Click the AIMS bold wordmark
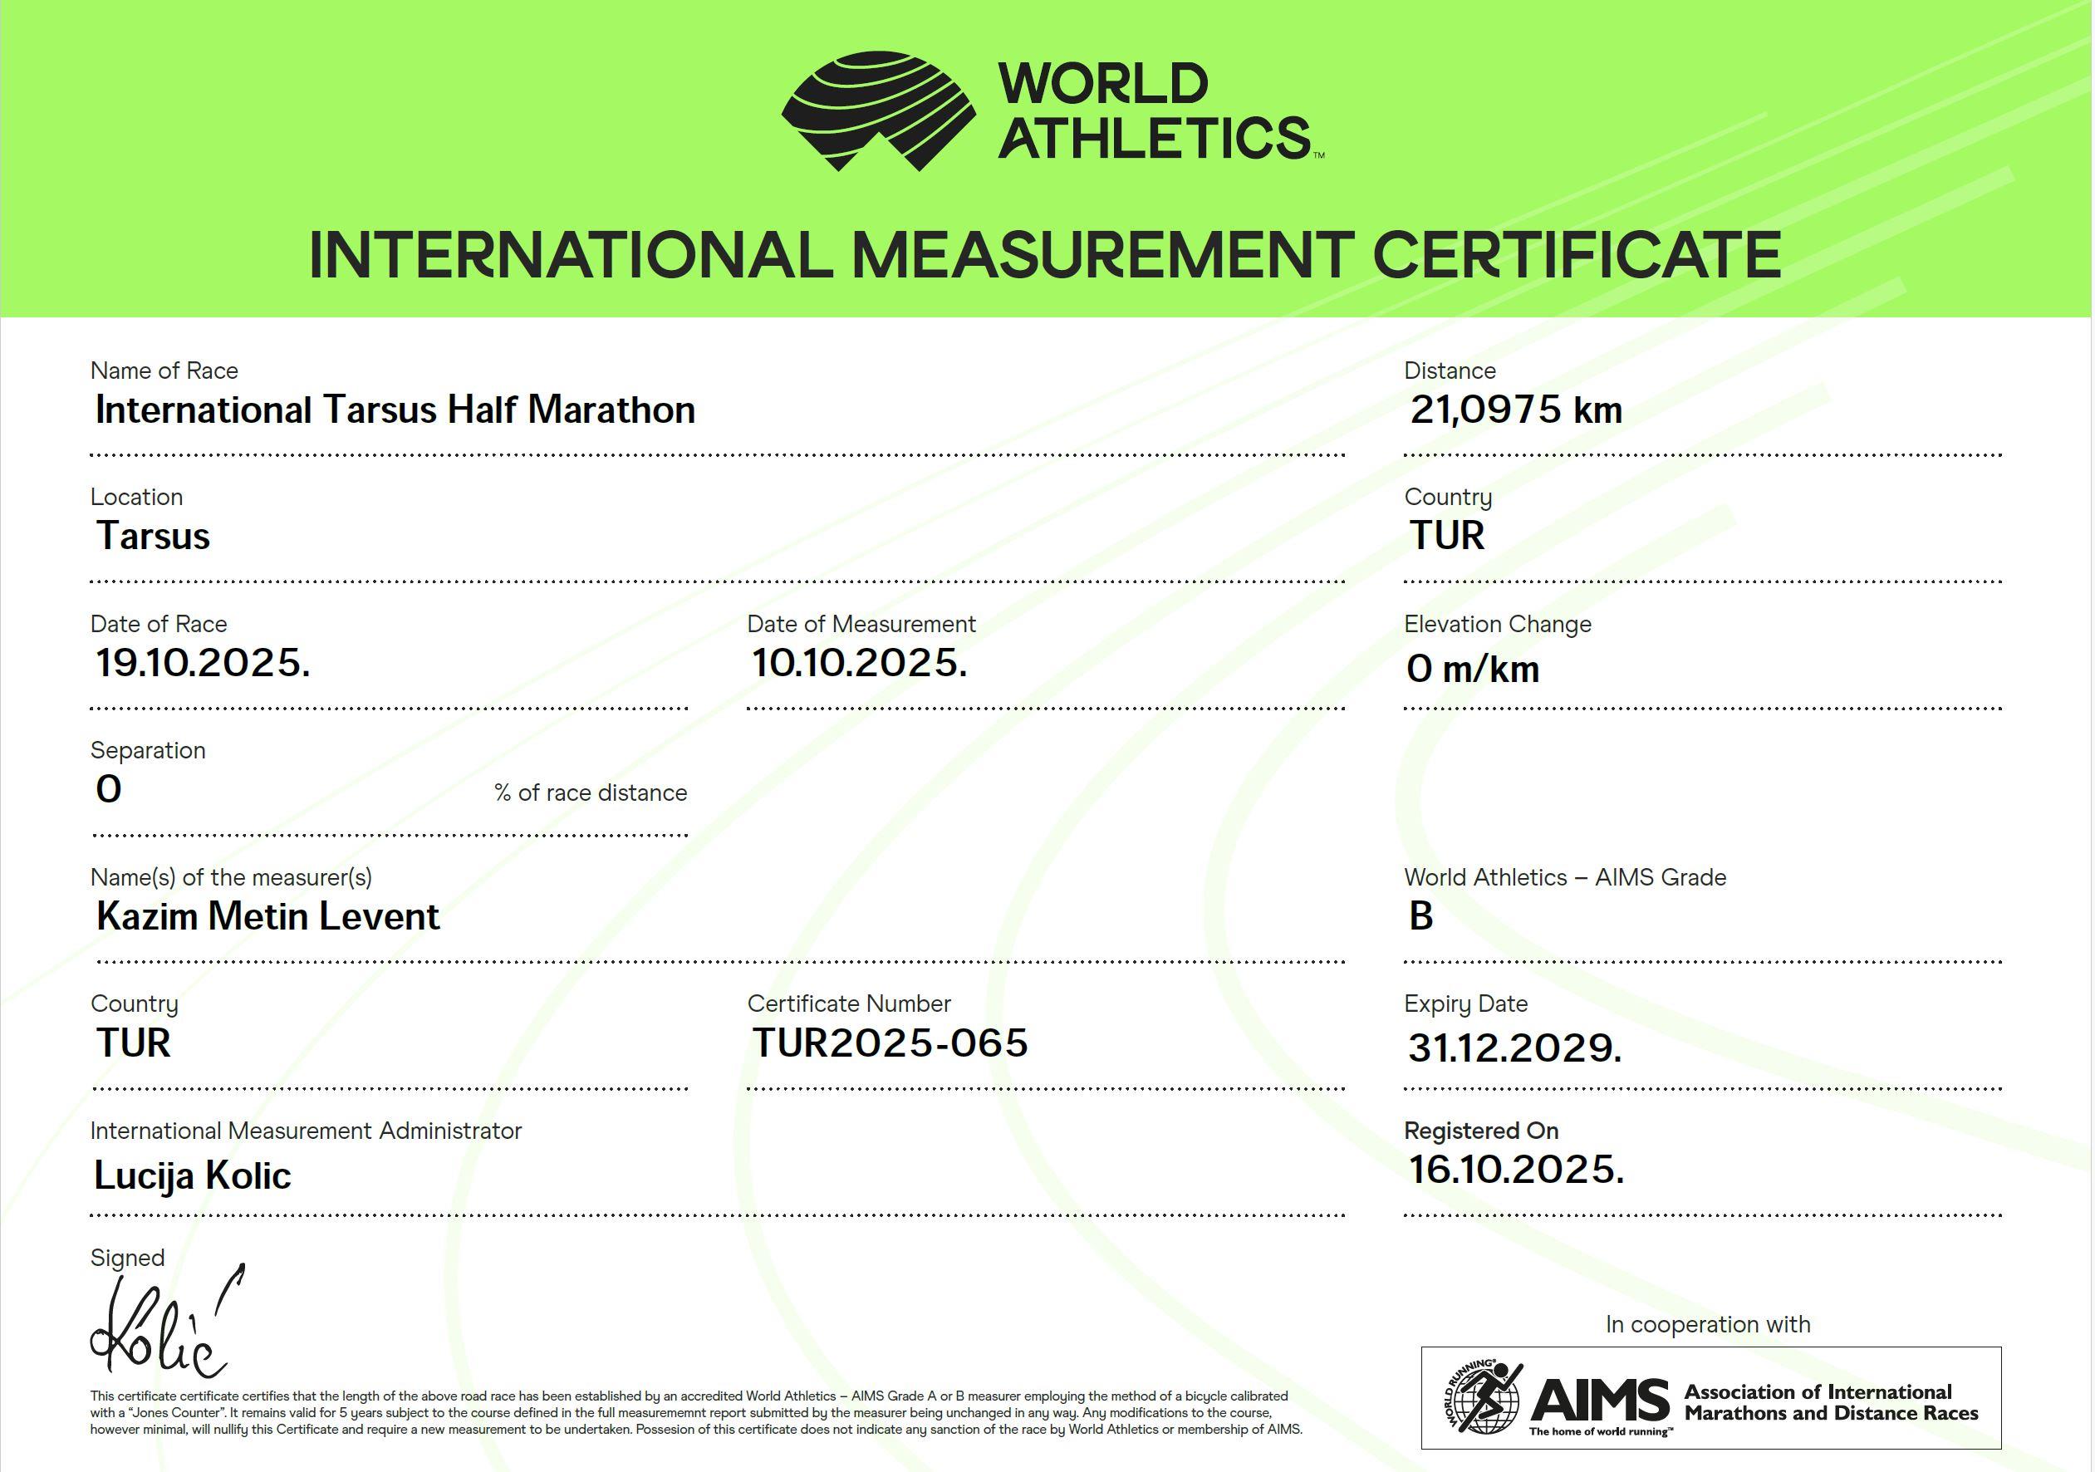Image resolution: width=2095 pixels, height=1472 pixels. coord(1601,1400)
